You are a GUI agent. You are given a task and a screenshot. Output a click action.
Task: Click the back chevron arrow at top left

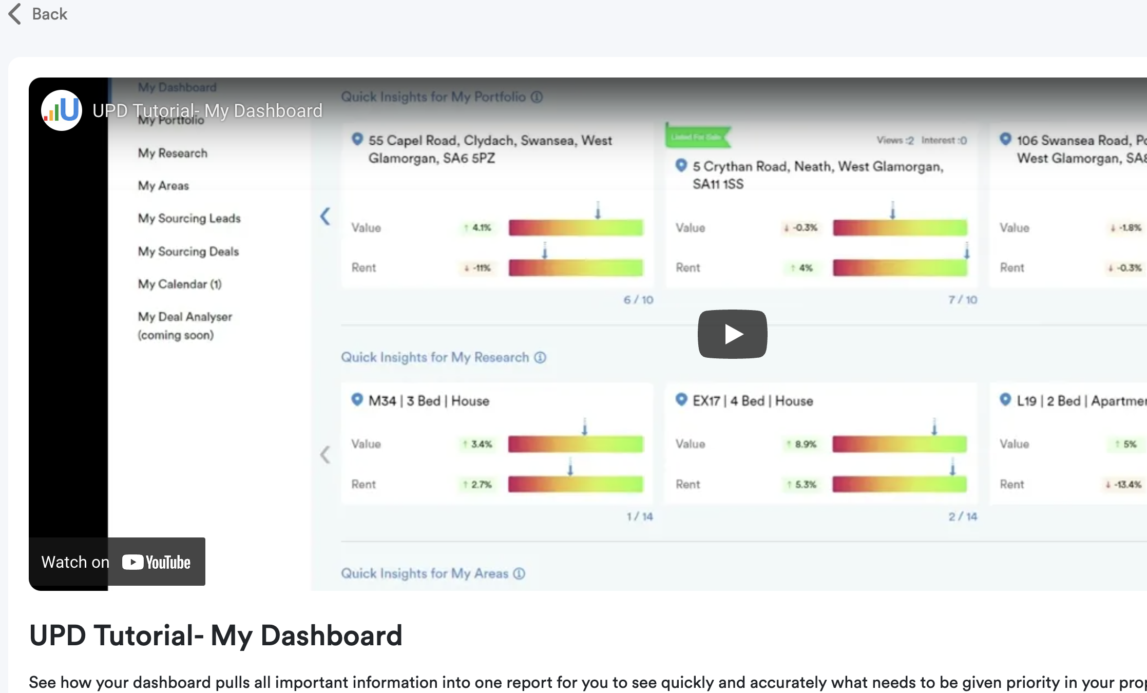tap(14, 14)
